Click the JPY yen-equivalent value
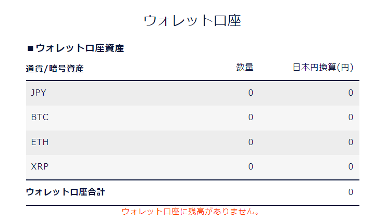 click(351, 93)
